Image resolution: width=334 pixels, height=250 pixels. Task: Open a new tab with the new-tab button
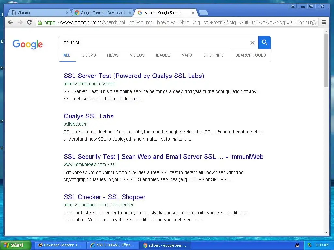(204, 13)
